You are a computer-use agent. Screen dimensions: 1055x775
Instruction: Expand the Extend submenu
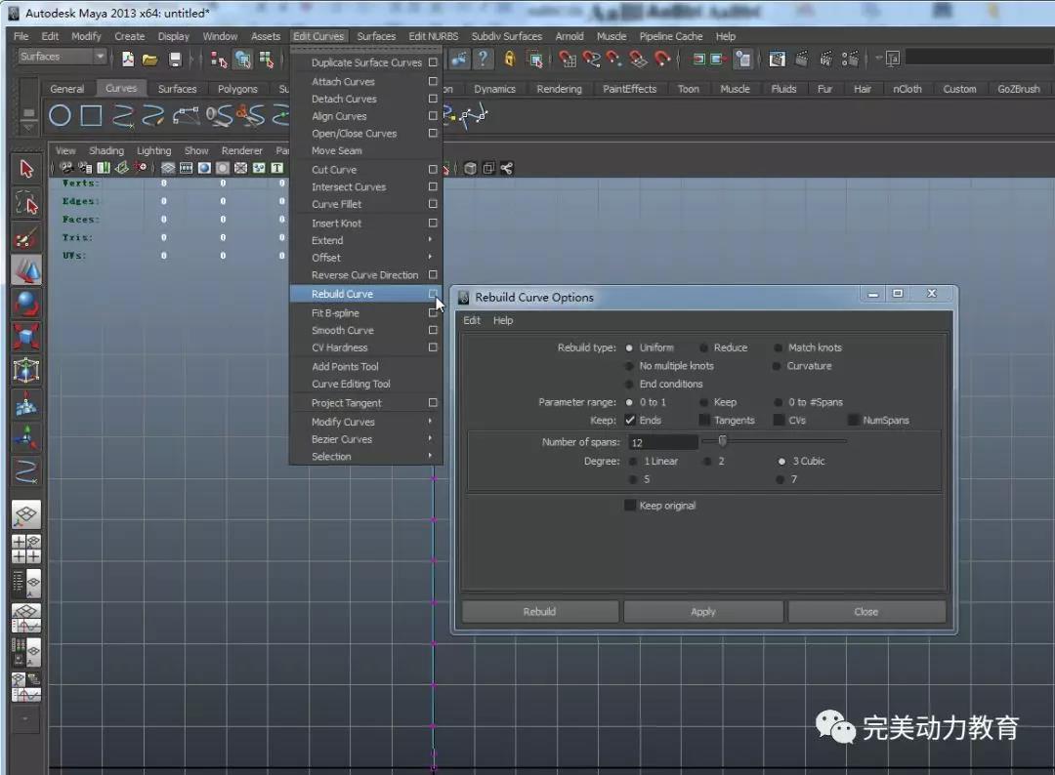tap(366, 241)
